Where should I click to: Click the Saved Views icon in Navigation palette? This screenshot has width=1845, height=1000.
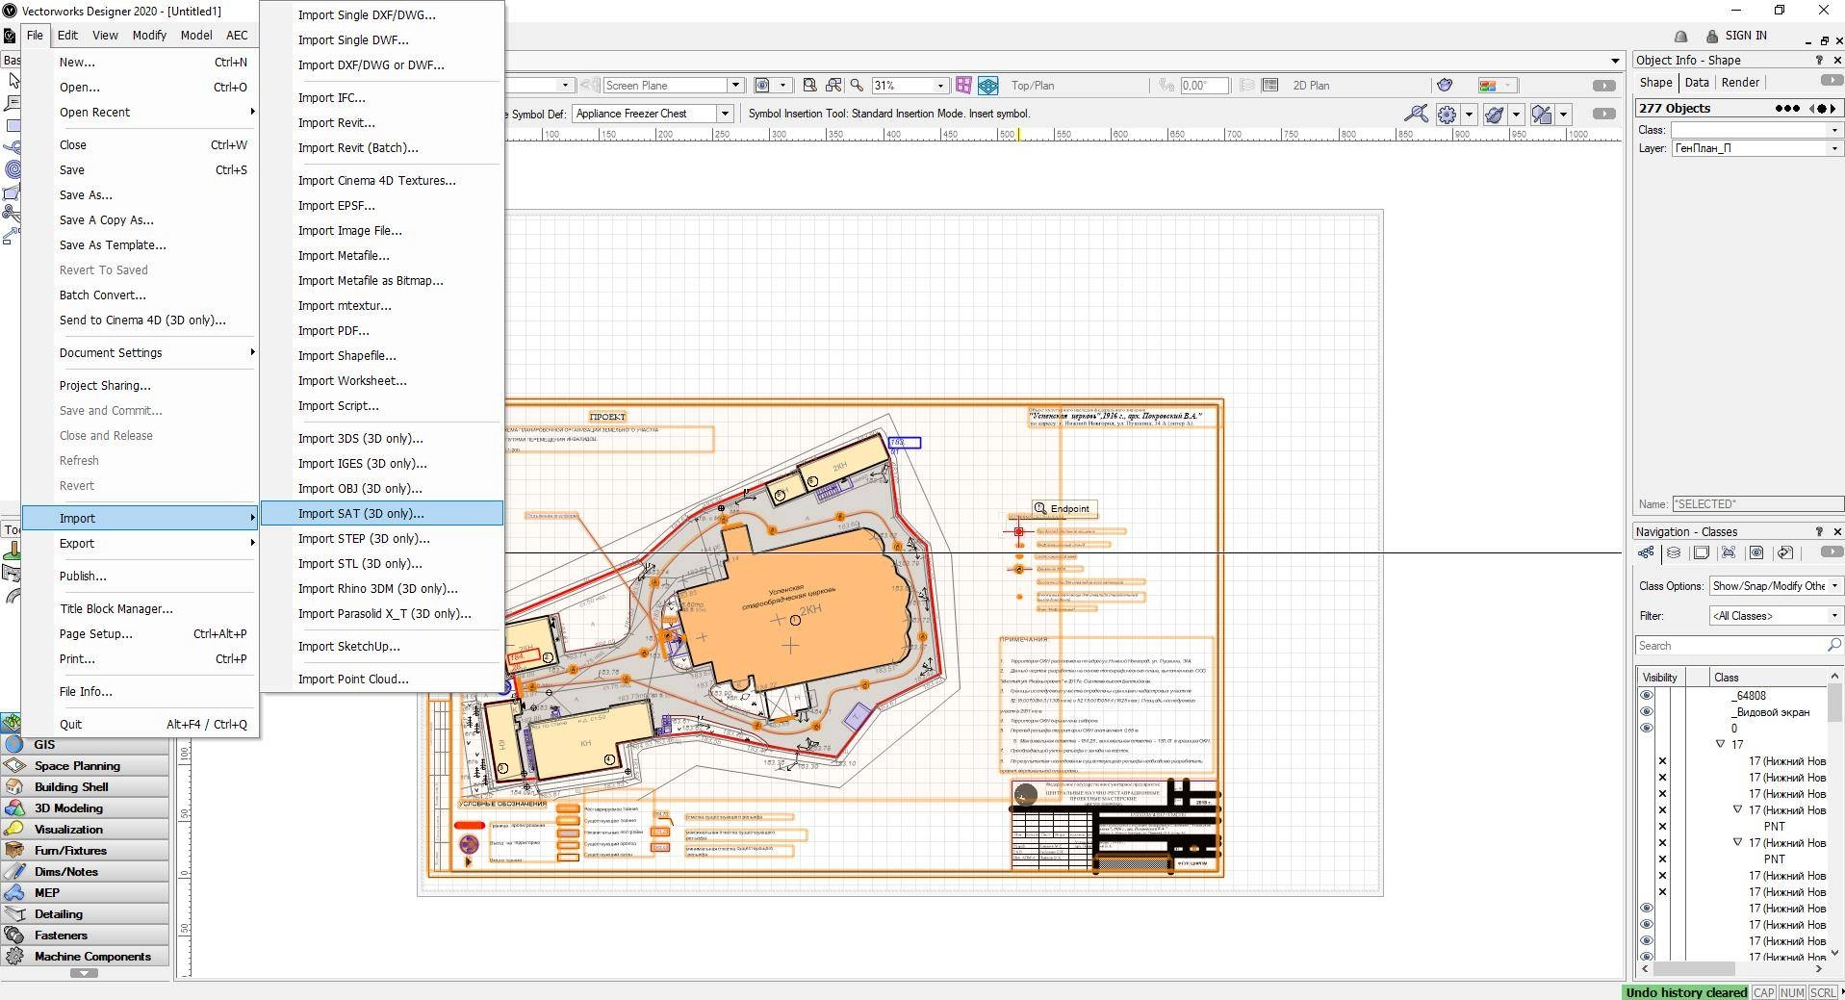[x=1756, y=553]
